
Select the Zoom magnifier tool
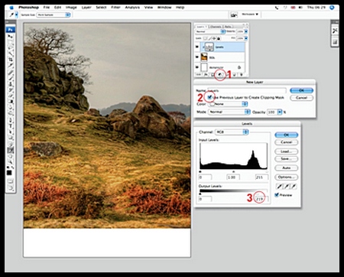click(11, 161)
